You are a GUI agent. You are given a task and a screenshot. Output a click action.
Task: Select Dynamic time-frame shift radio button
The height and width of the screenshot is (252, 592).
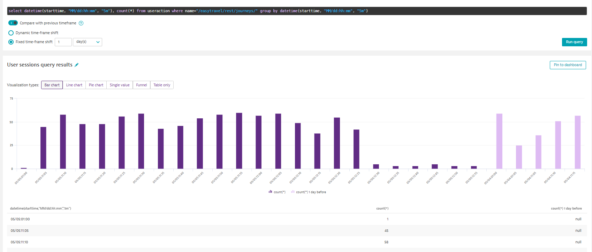click(11, 33)
